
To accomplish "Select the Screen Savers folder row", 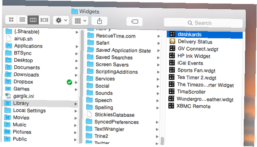I will click(124, 65).
